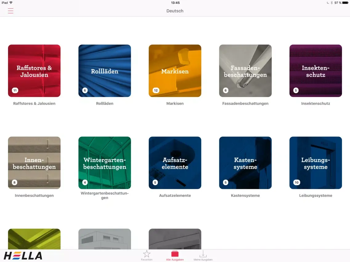Click the Insektenschutz caption text
This screenshot has height=262, width=350.
(x=315, y=103)
